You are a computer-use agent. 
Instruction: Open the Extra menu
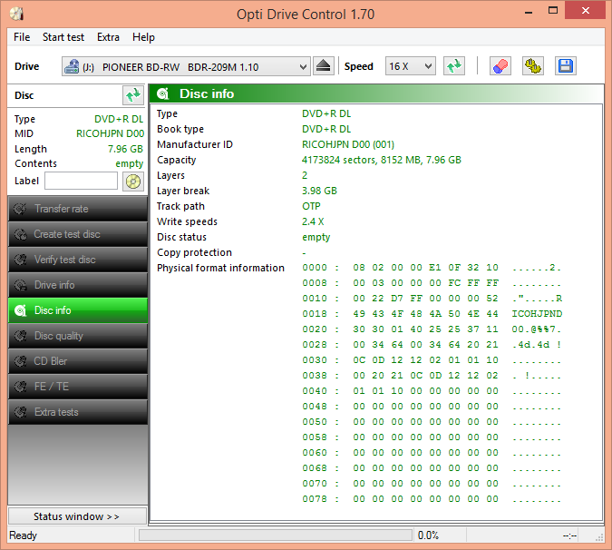108,37
